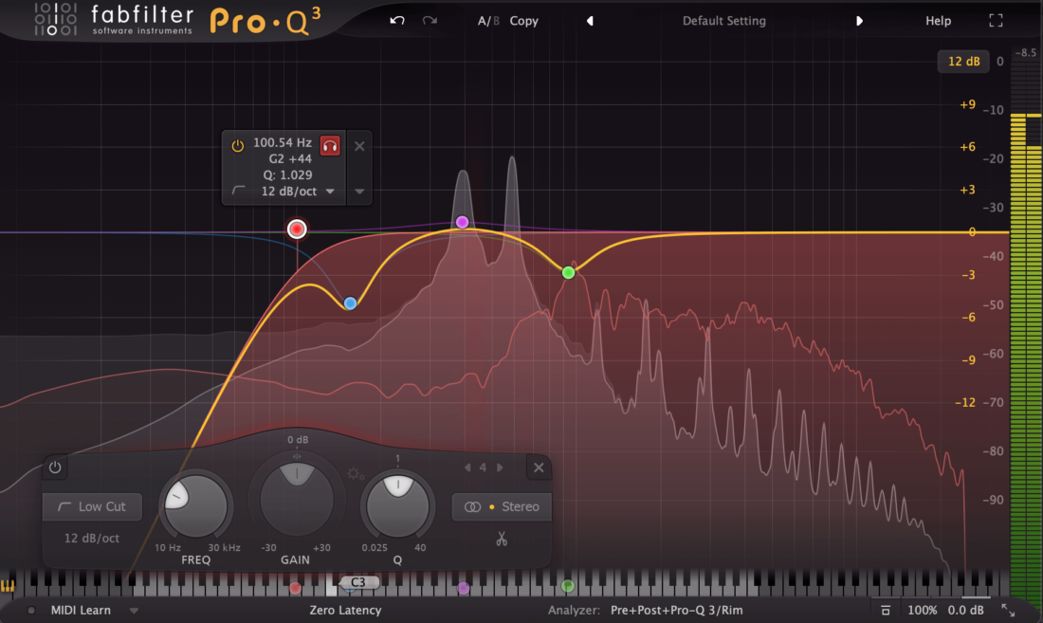Viewport: 1043px width, 623px height.
Task: Click the scissors split band icon
Action: (x=502, y=539)
